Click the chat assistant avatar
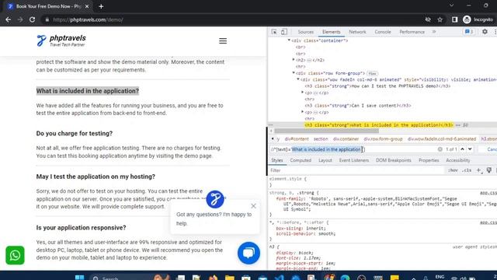The width and height of the screenshot is (497, 280). [215, 199]
